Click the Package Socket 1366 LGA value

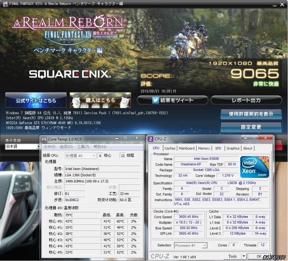tap(206, 170)
